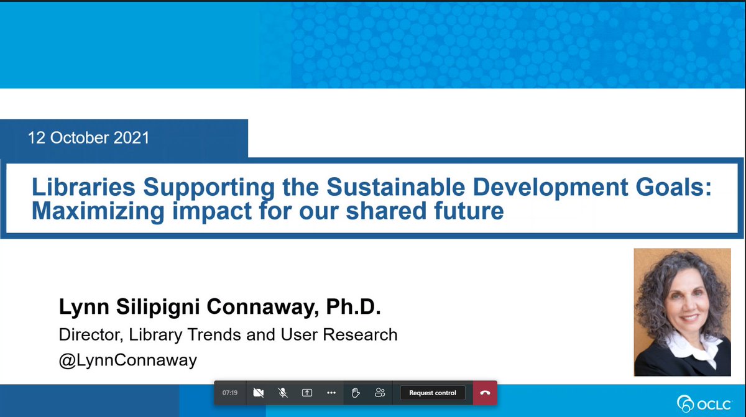Hang up the call with the red phone icon
This screenshot has height=417, width=746.
point(484,393)
